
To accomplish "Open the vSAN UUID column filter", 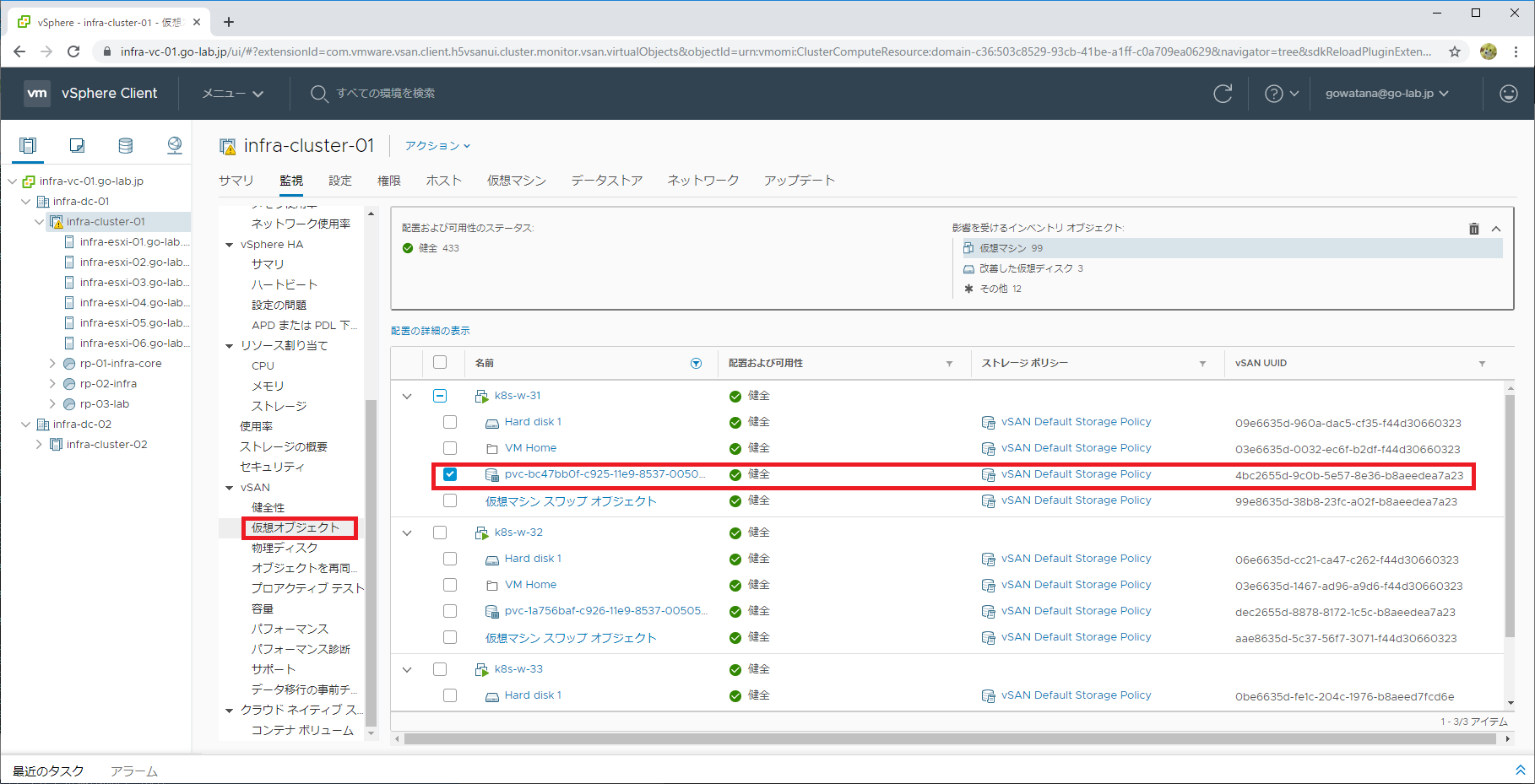I will (1482, 364).
